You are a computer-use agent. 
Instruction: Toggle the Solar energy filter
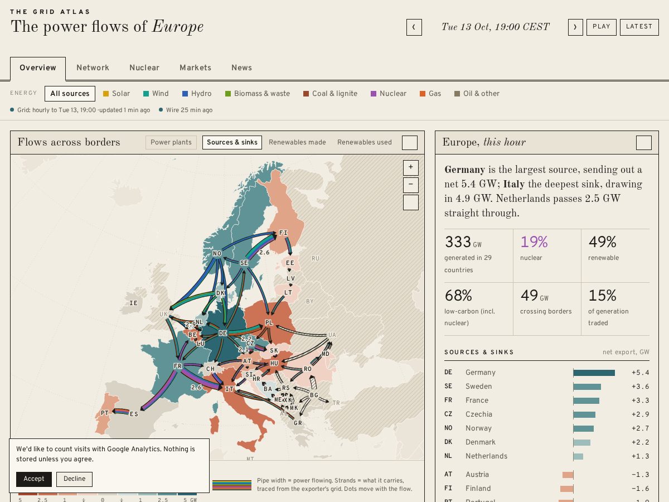tap(117, 94)
